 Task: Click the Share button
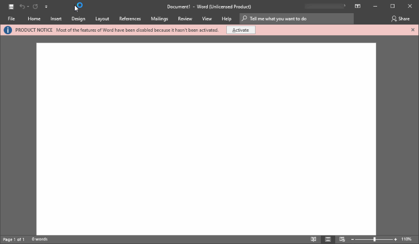point(400,19)
